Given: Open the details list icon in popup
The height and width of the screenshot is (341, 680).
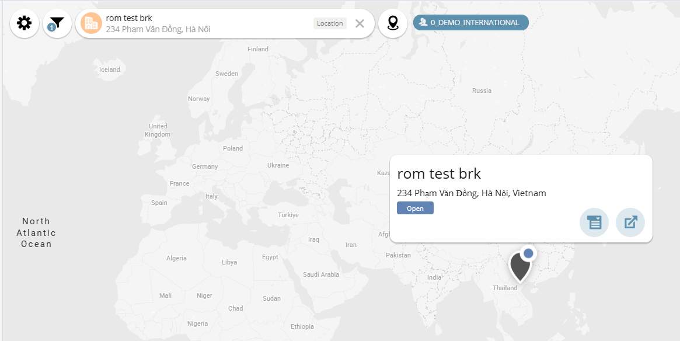Looking at the screenshot, I should point(594,222).
